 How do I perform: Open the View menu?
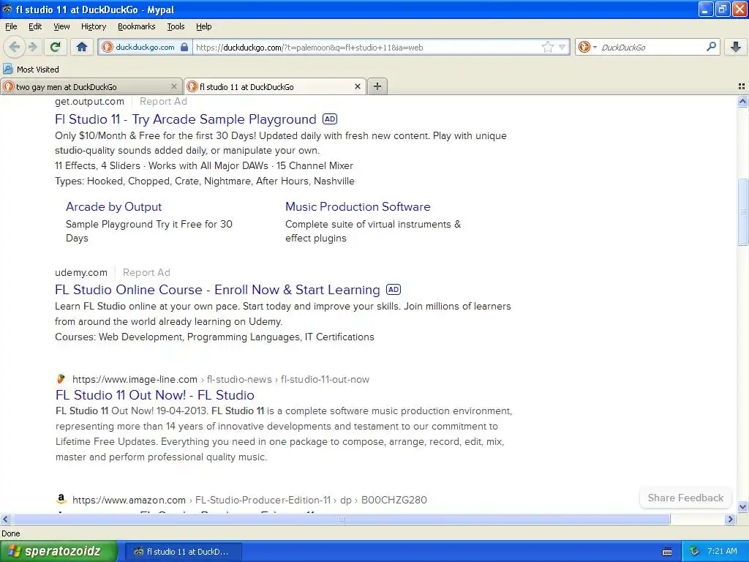point(61,26)
